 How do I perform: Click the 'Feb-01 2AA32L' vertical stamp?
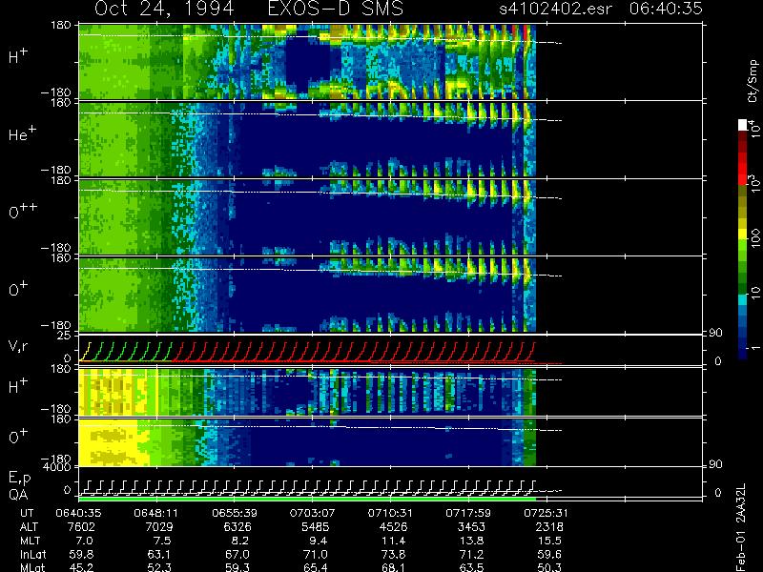740,527
